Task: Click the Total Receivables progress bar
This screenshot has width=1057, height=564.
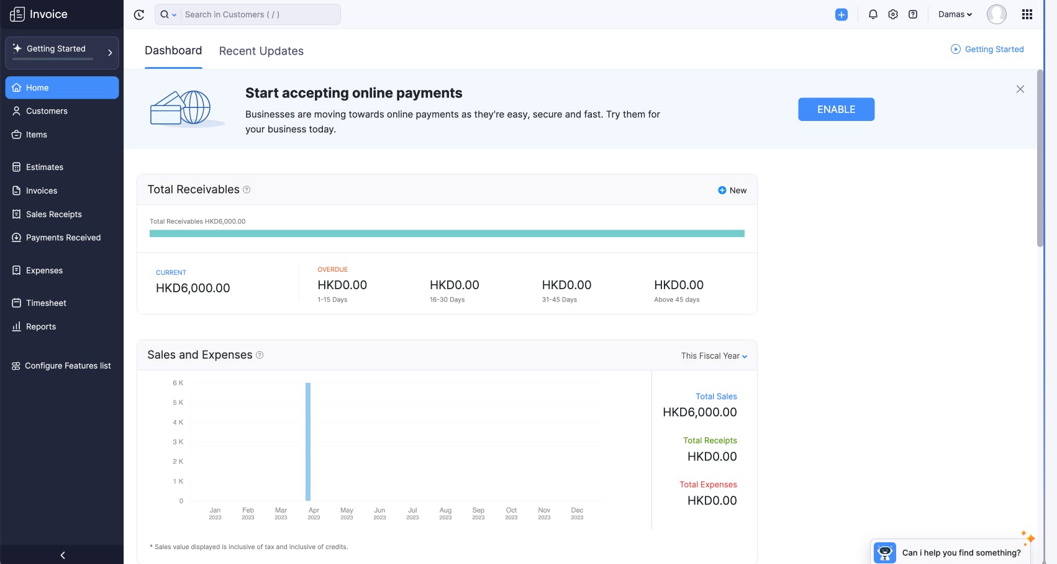Action: 447,234
